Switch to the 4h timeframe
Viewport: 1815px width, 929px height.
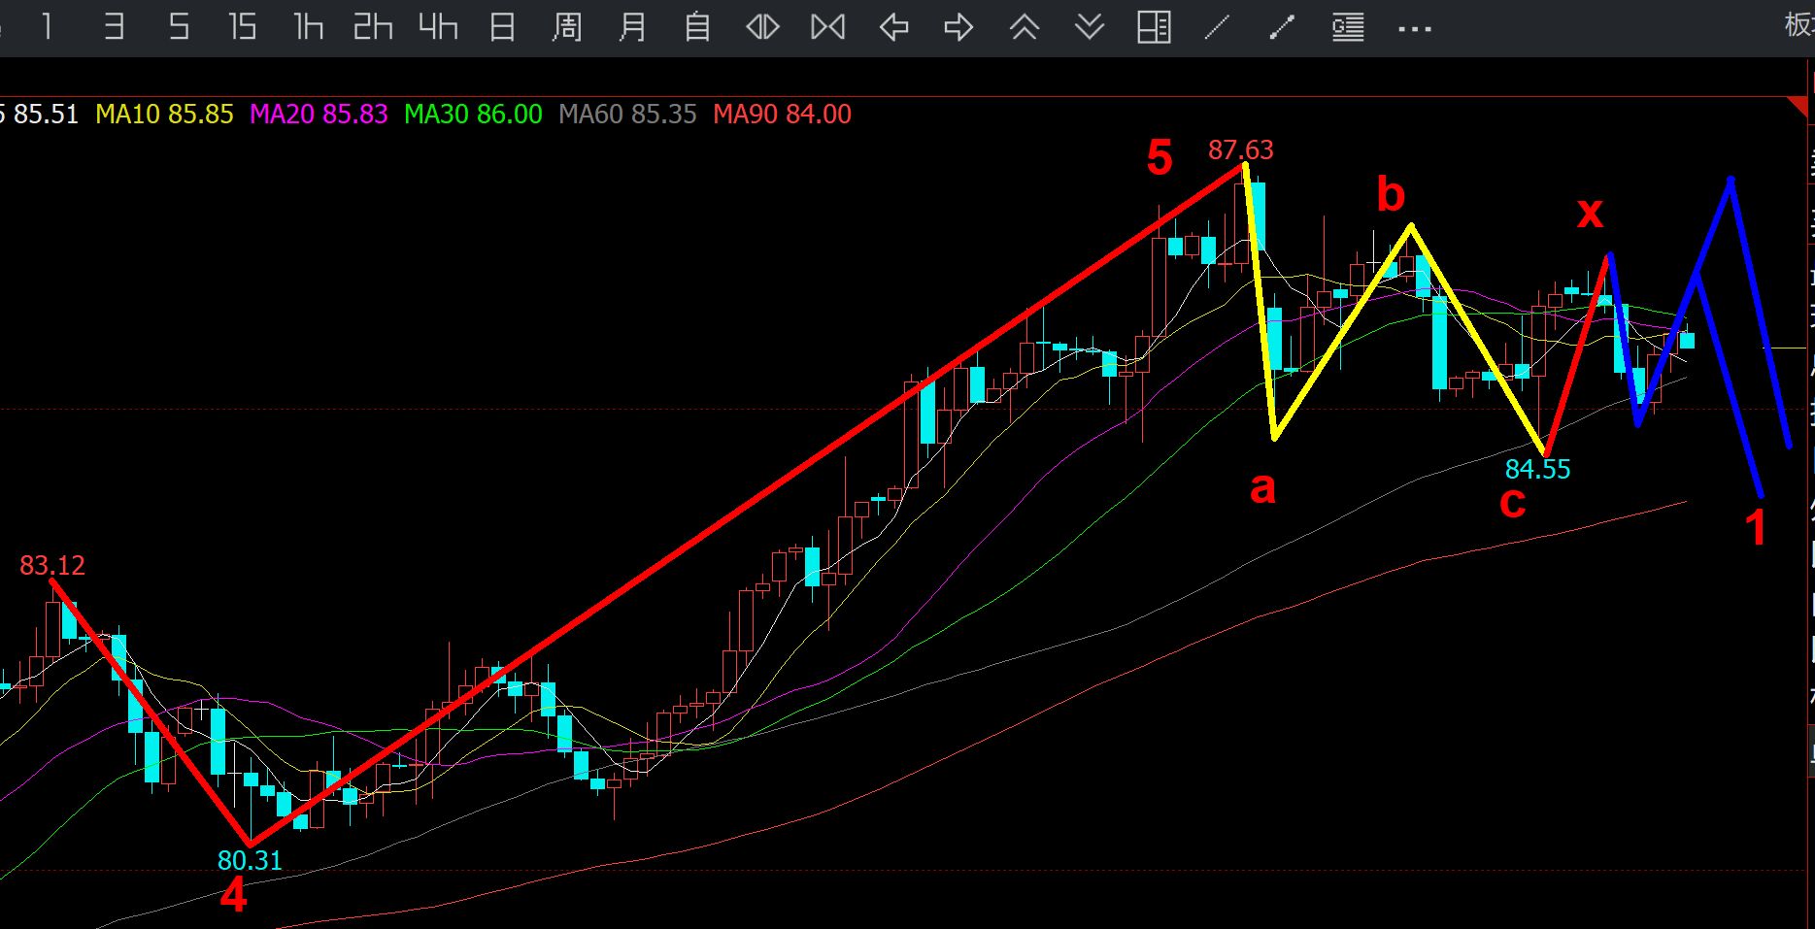(x=438, y=27)
